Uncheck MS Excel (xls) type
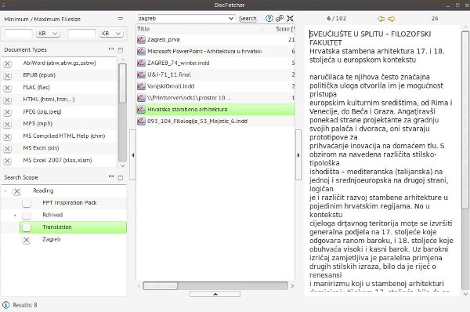 pos(8,148)
